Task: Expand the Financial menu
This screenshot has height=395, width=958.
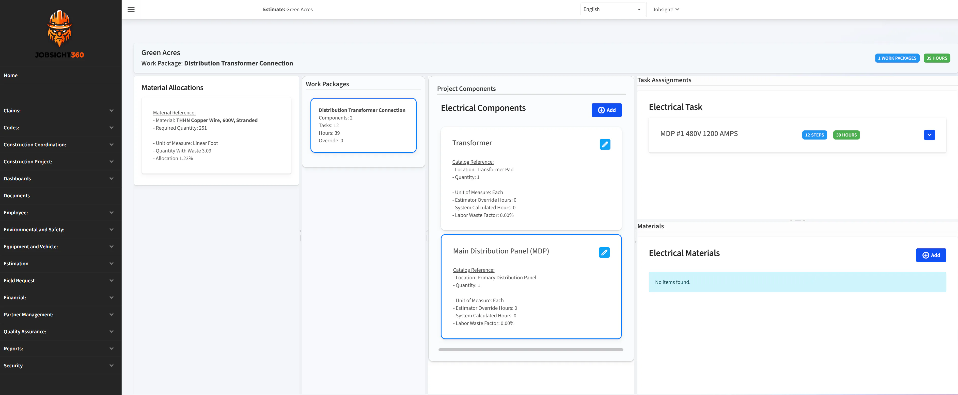Action: coord(61,298)
